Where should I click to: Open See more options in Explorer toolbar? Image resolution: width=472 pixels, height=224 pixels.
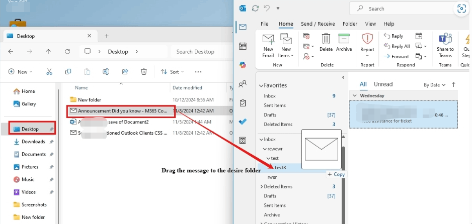[x=198, y=72]
